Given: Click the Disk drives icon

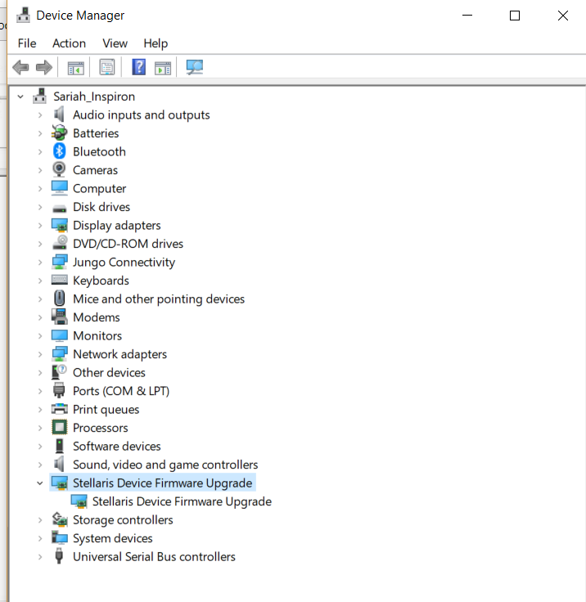Looking at the screenshot, I should [x=59, y=209].
